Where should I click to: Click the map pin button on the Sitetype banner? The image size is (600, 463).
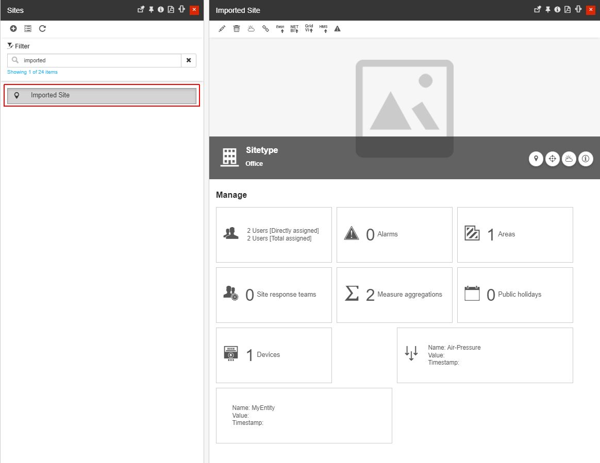tap(536, 159)
